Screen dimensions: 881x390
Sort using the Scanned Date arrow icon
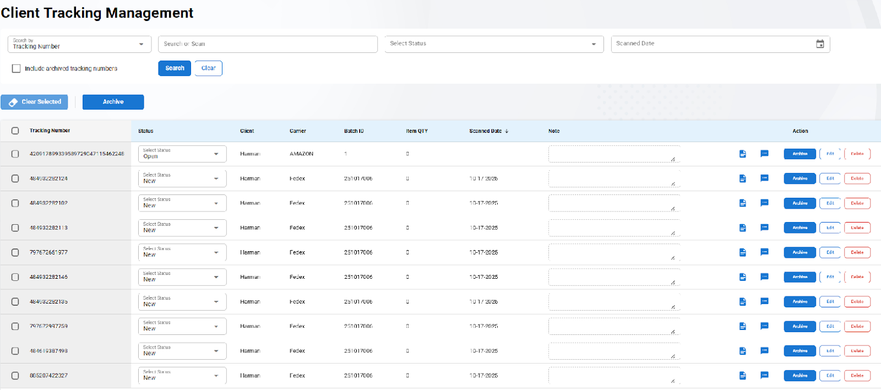point(507,131)
